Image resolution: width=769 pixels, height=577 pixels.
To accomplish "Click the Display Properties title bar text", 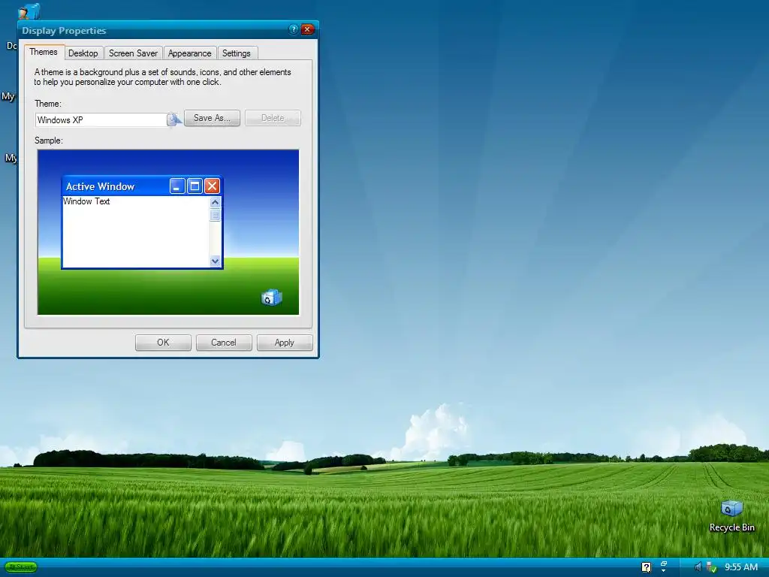I will (x=64, y=30).
